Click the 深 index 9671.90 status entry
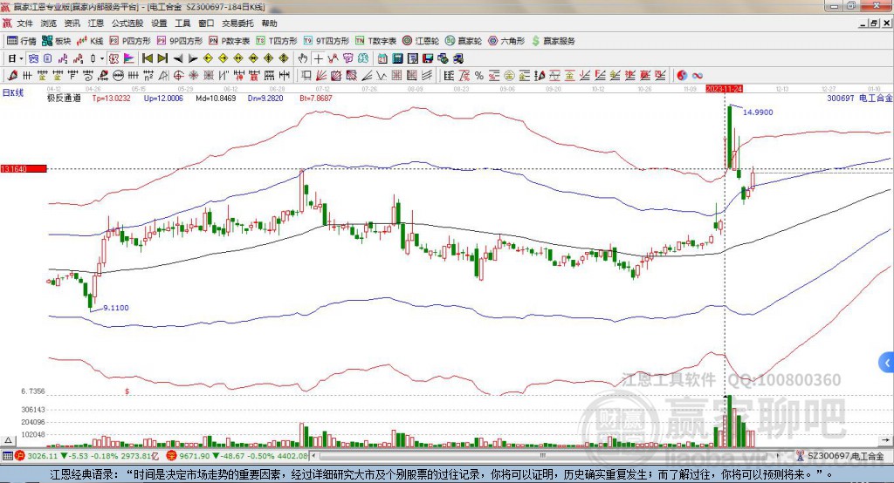894x483 pixels. coord(237,456)
